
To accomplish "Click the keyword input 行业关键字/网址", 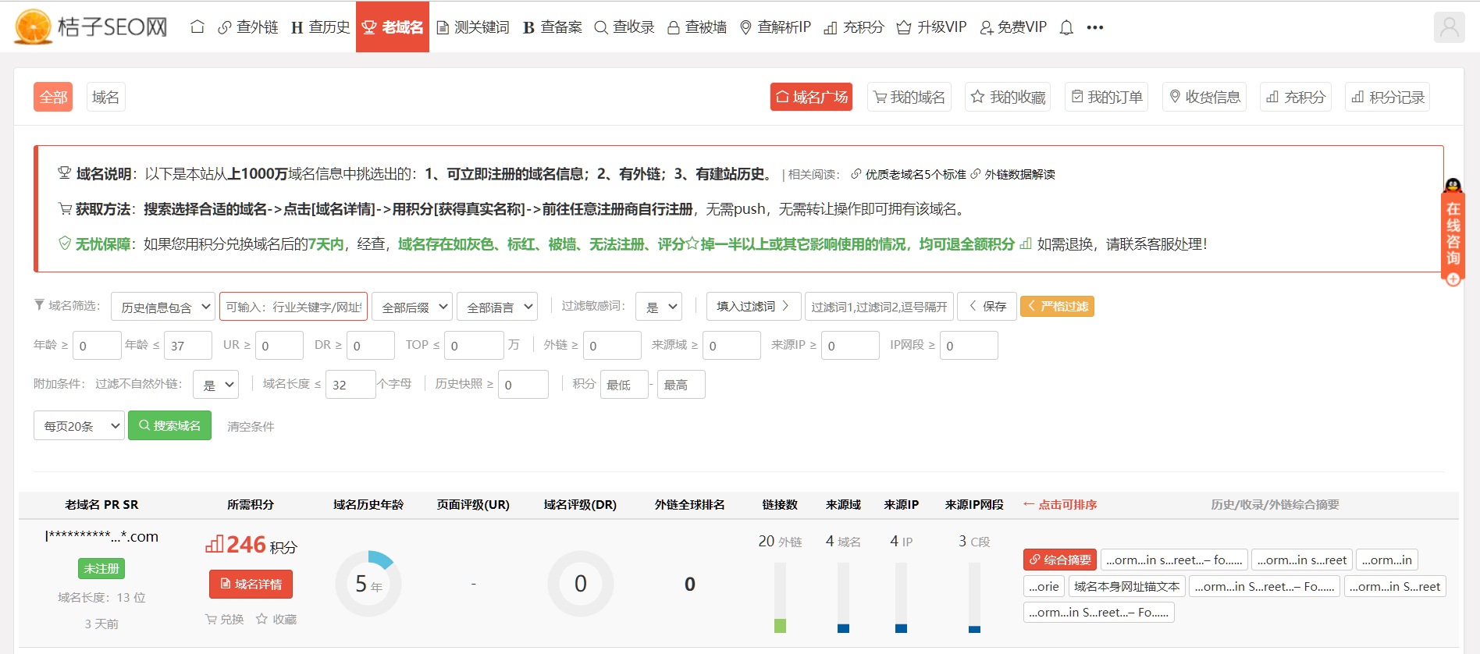I will click(x=294, y=307).
